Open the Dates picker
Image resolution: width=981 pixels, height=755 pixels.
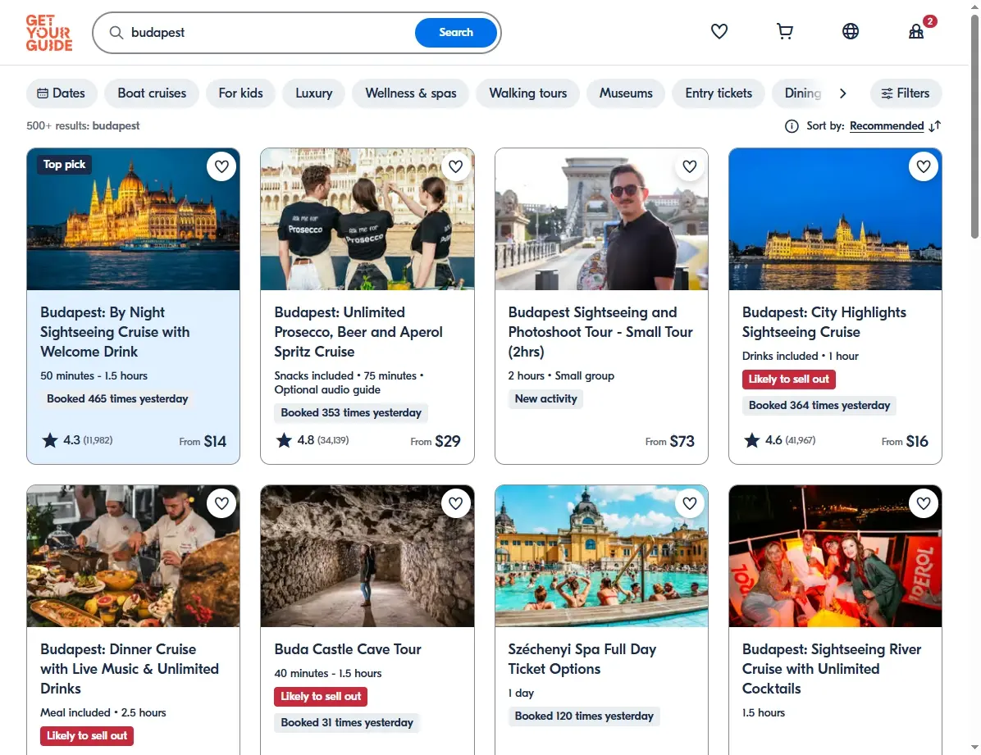62,93
